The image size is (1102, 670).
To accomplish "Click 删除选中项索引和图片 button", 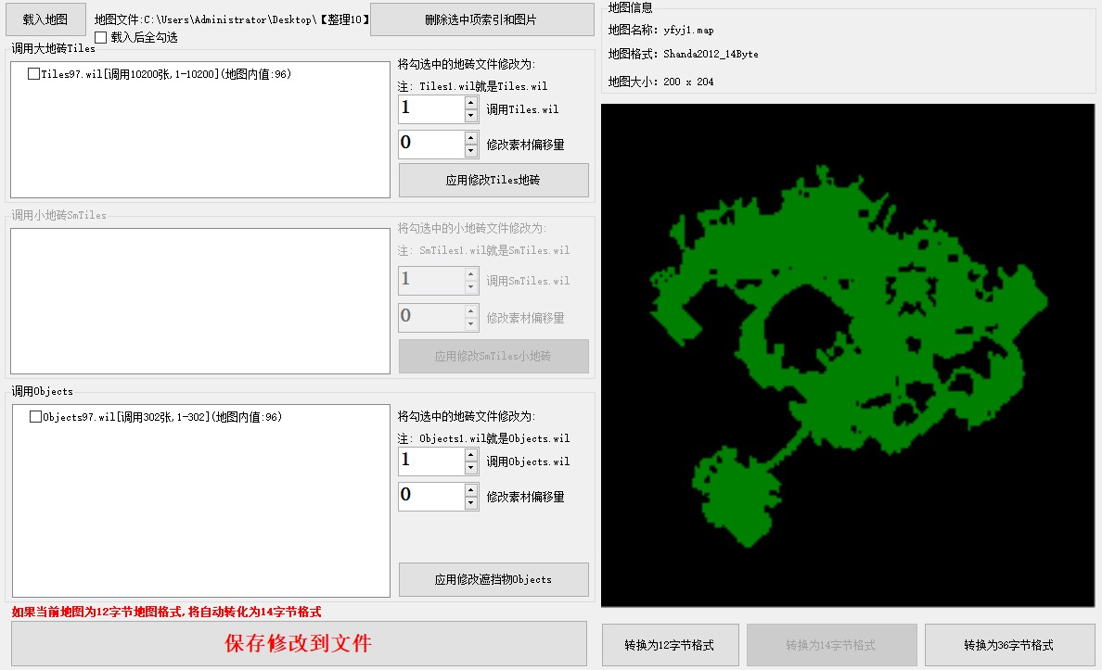I will [481, 19].
